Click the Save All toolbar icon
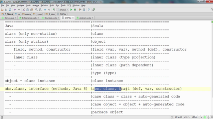This screenshot has width=213, height=119. [x=6, y=10]
